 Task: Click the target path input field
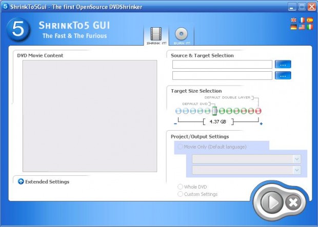coord(222,76)
